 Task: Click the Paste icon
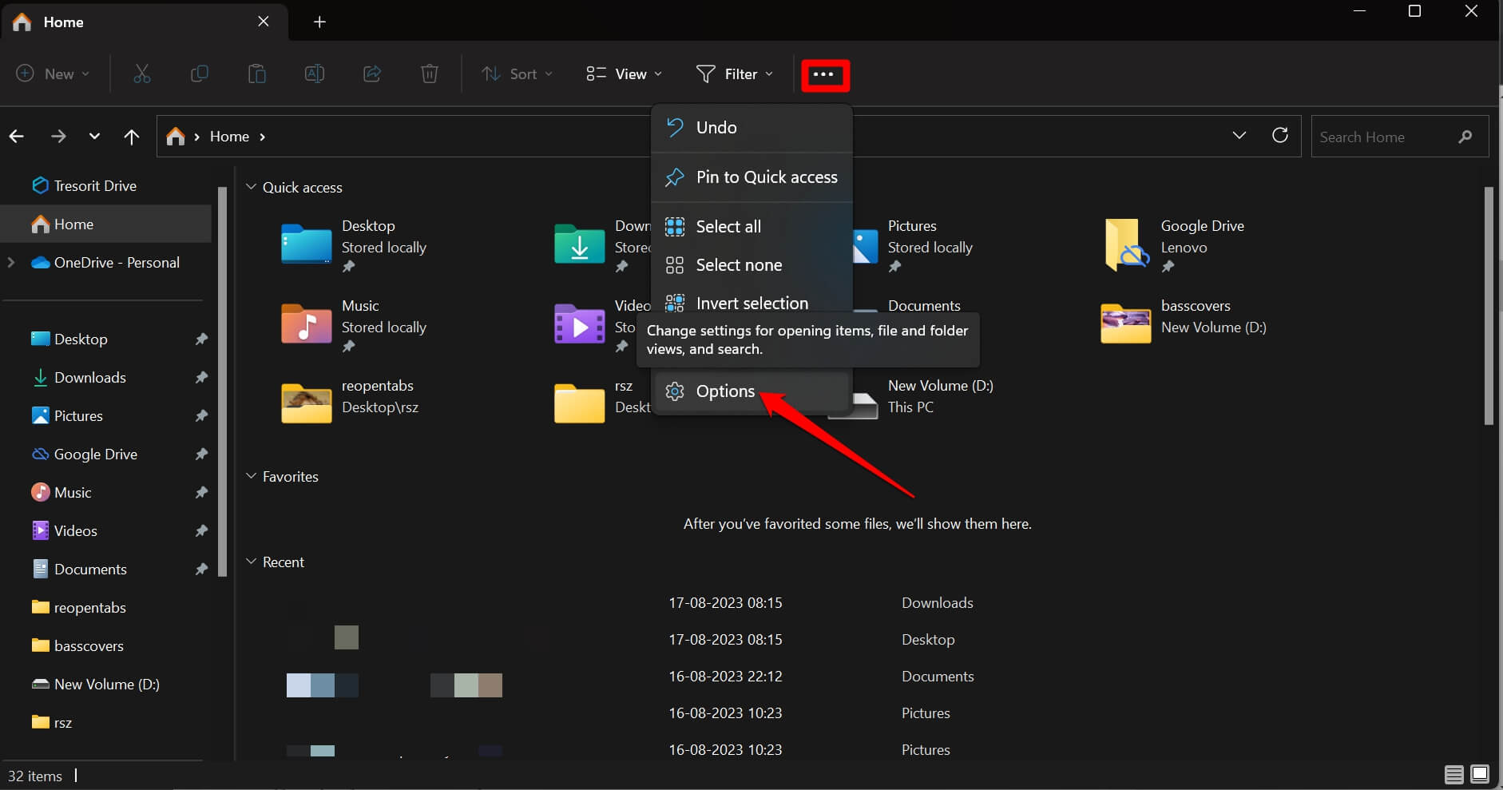pyautogui.click(x=256, y=73)
